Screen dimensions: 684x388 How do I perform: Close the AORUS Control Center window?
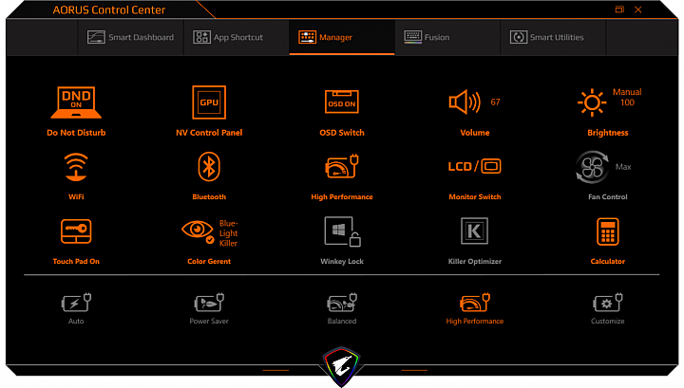pyautogui.click(x=638, y=9)
